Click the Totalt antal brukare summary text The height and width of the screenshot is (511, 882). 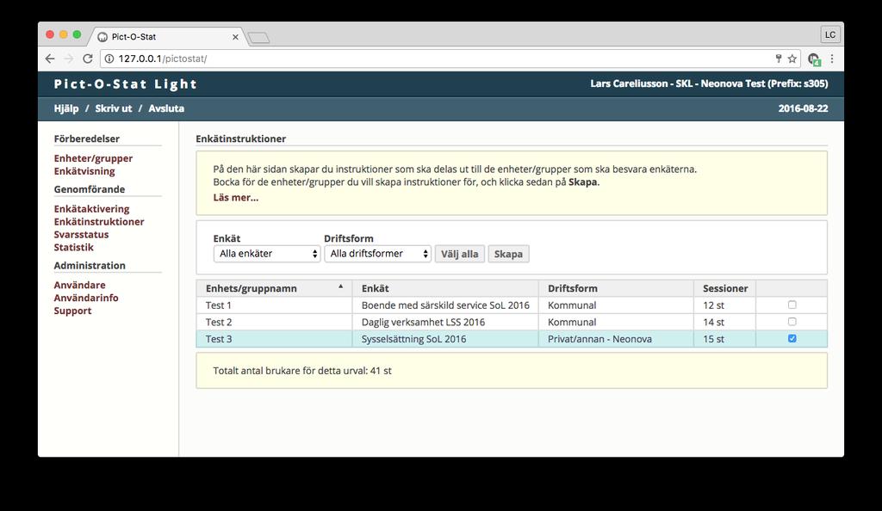click(x=302, y=371)
